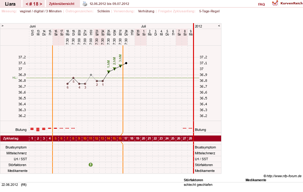The image size is (303, 192).
Task: Click the user name Liara
Action: coord(10,4)
